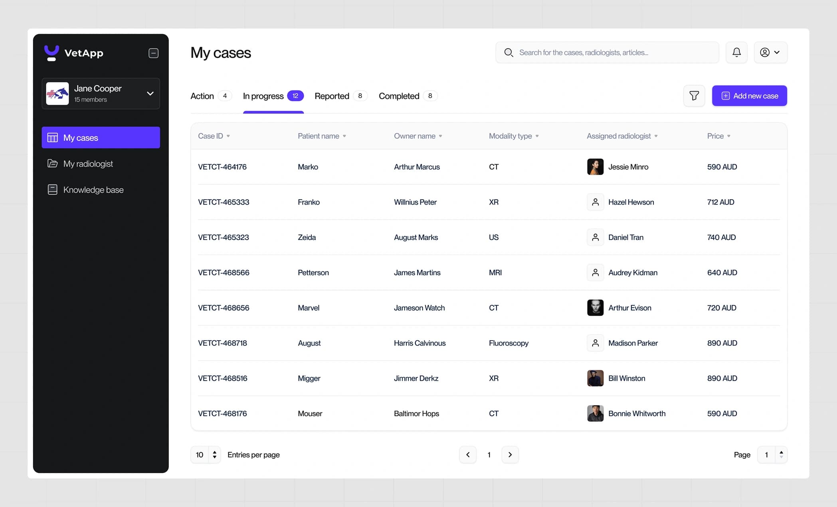Sort by Case ID column

[x=214, y=136]
